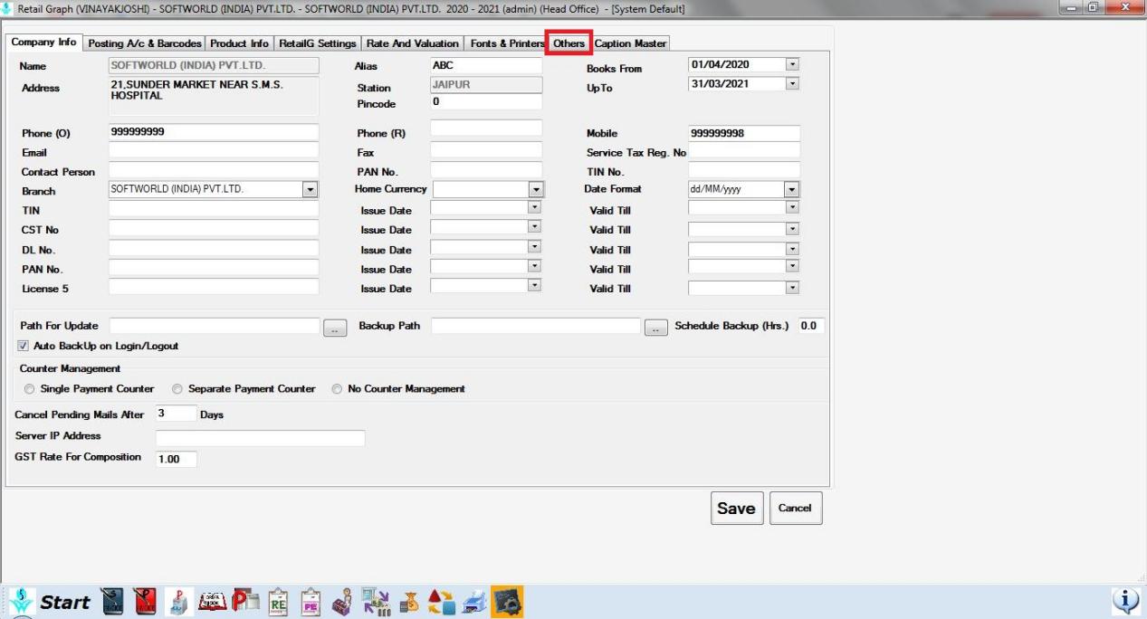1147x619 pixels.
Task: Open Valid Till dropdown in DL No. row
Action: pyautogui.click(x=792, y=249)
